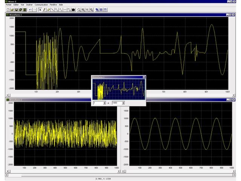Screen dimensions: 241x181
Task: Open the Voir menu
Action: tap(23, 5)
